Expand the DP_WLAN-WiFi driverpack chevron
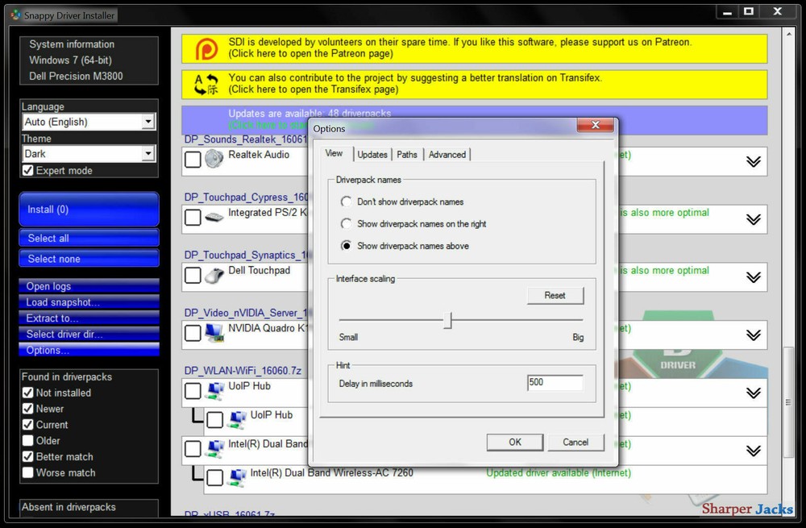The height and width of the screenshot is (528, 806). [754, 393]
